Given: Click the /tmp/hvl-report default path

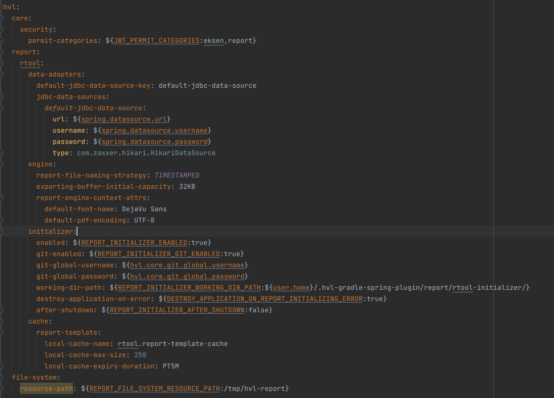Looking at the screenshot, I should (x=255, y=389).
